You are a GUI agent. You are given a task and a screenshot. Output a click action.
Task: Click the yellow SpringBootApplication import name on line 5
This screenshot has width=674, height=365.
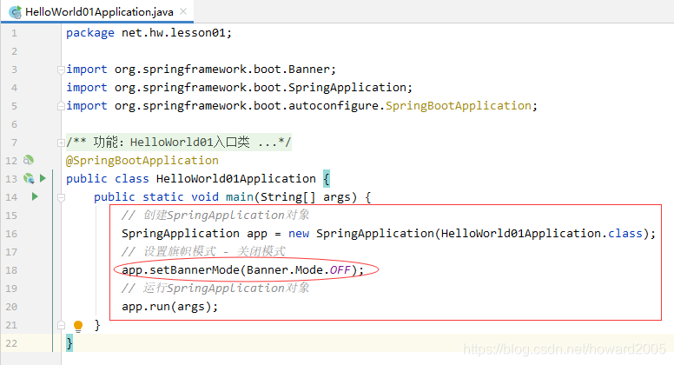(459, 106)
